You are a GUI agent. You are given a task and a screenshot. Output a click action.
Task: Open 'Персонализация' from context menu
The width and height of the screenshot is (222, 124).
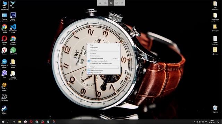click(x=103, y=73)
